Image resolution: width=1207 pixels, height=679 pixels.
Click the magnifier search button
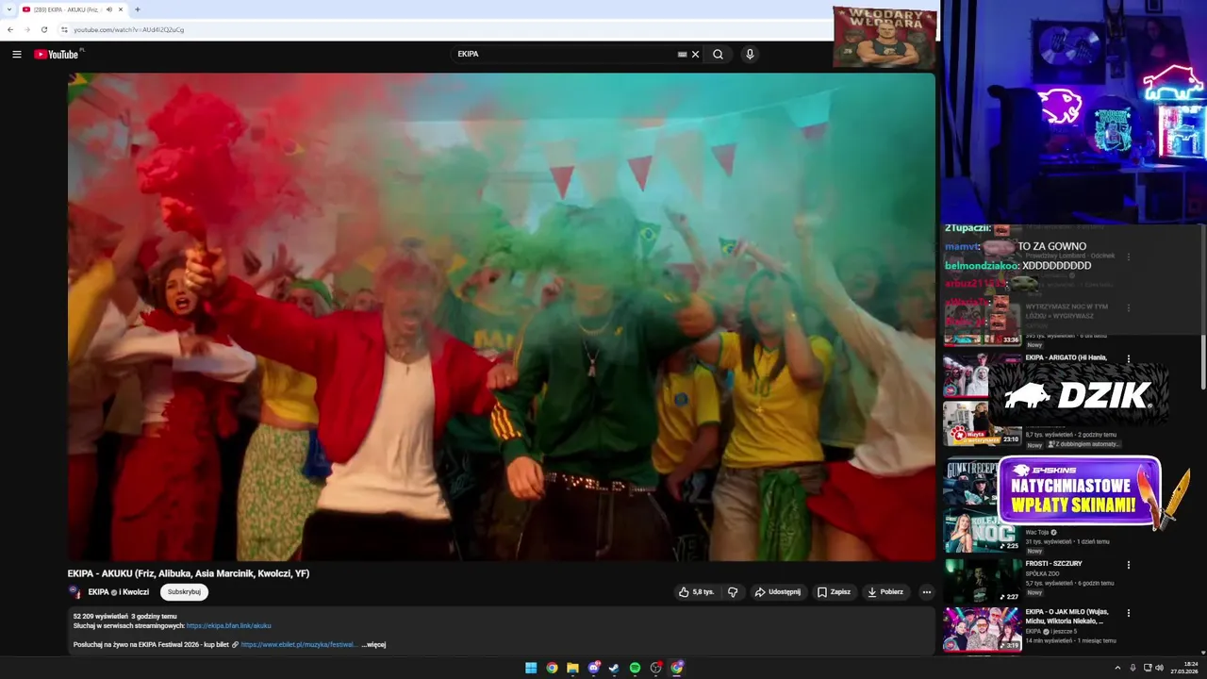tap(718, 55)
